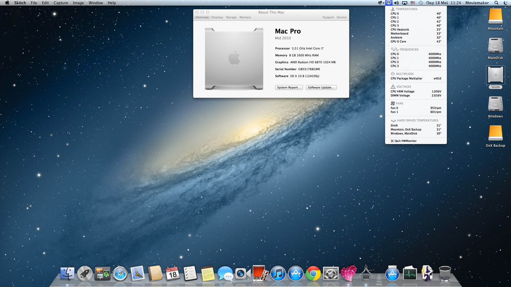Open the Image menu
The width and height of the screenshot is (511, 287).
[78, 3]
